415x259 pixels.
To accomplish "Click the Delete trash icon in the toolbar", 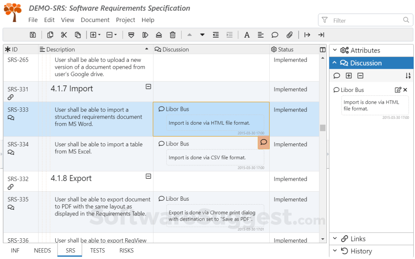I will pos(172,35).
